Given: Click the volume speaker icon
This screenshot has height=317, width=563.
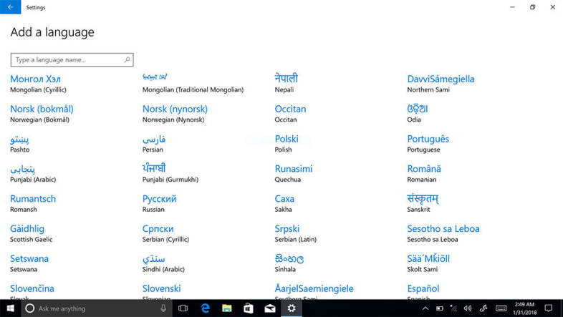Looking at the screenshot, I should [467, 308].
